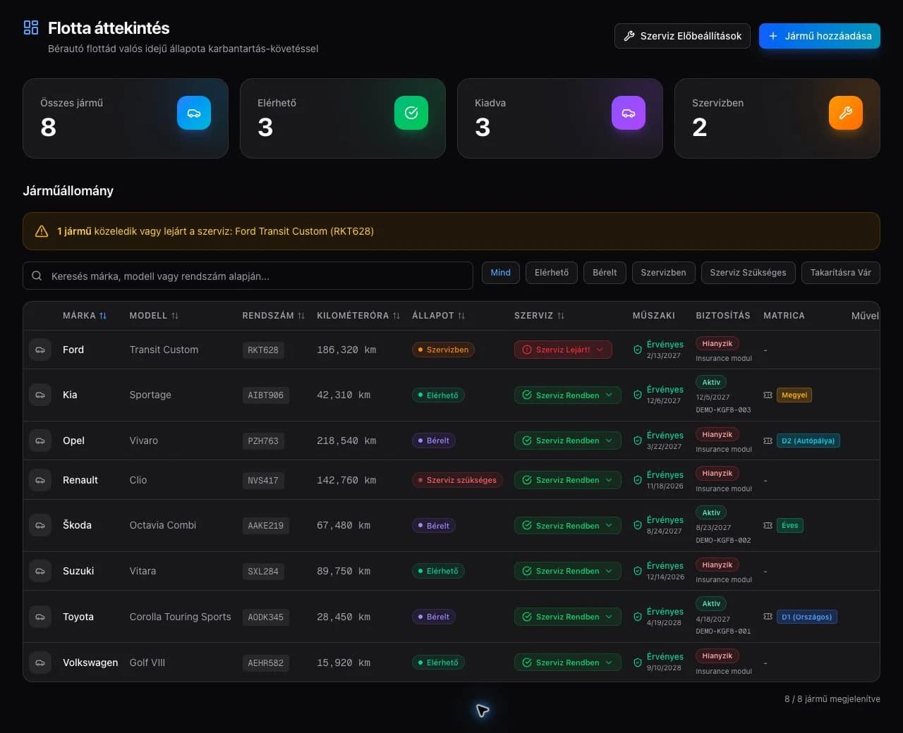
Task: Click the car icon in the Škoda row
Action: point(40,525)
